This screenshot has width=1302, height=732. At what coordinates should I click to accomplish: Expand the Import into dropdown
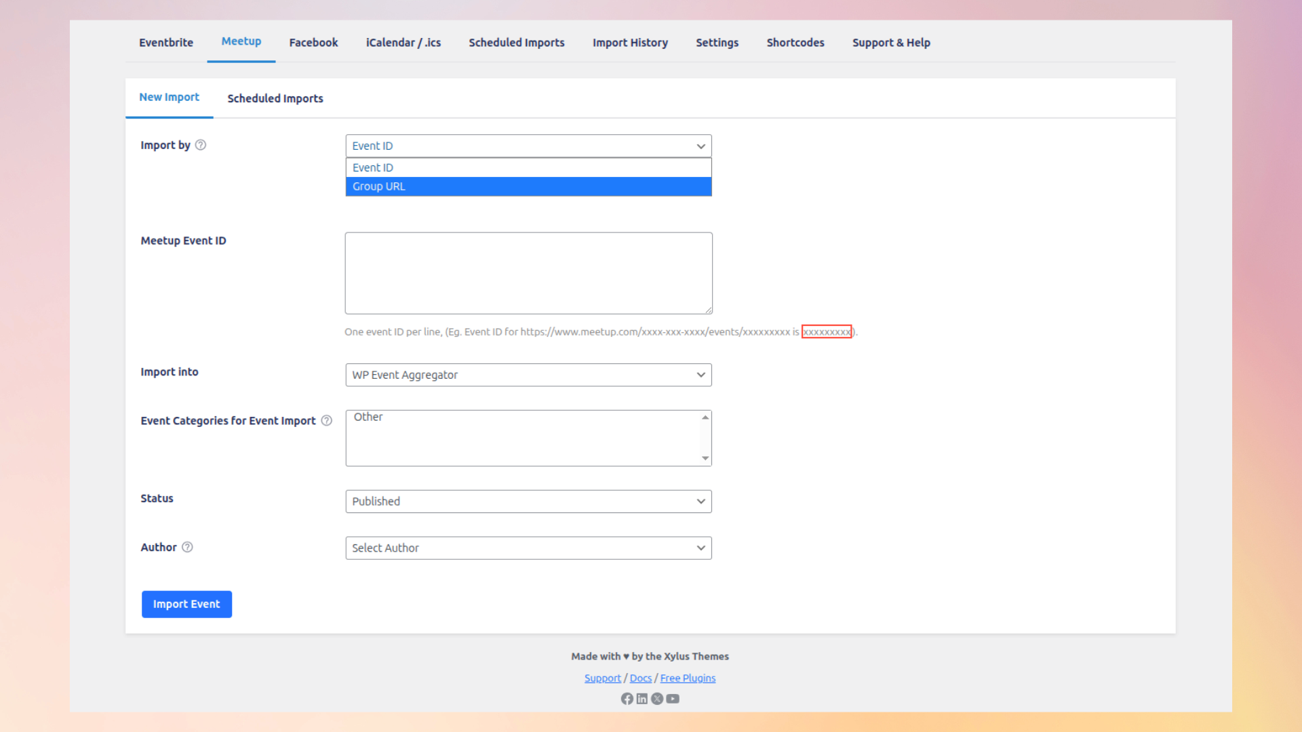(x=528, y=375)
